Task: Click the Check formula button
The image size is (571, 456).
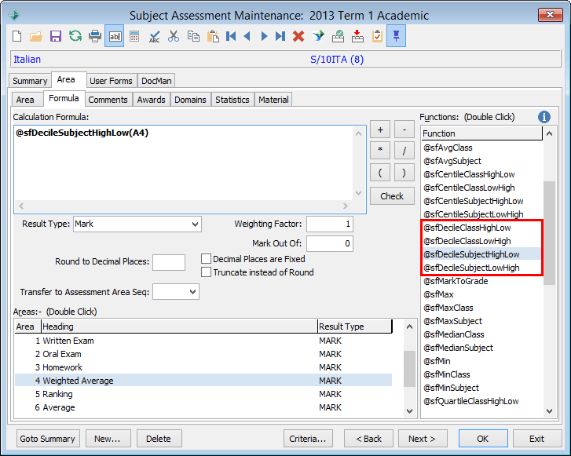Action: [x=392, y=195]
